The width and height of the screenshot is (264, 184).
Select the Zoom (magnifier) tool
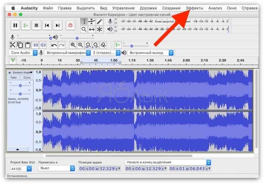[84, 30]
